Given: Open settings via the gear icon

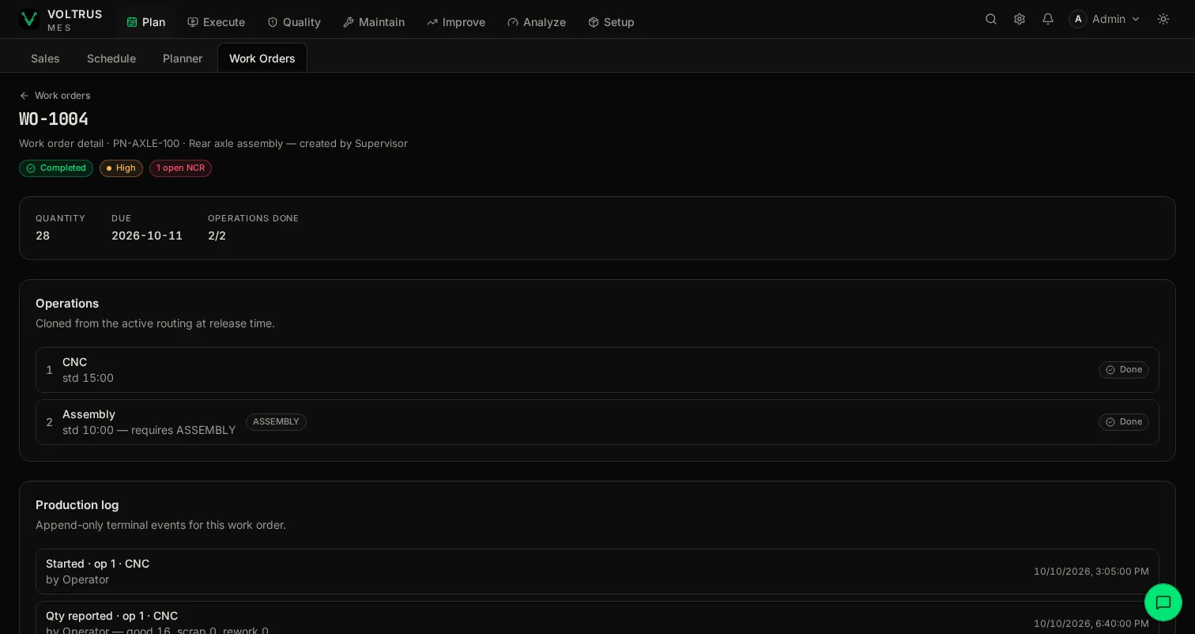Looking at the screenshot, I should [1020, 19].
